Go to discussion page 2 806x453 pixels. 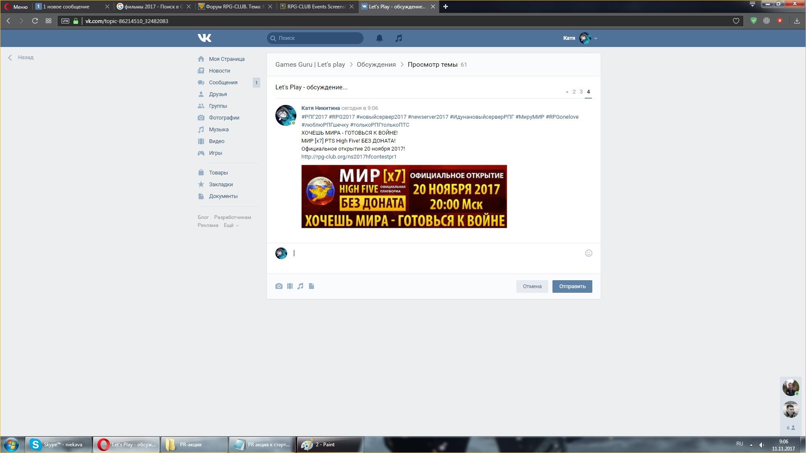(x=574, y=91)
